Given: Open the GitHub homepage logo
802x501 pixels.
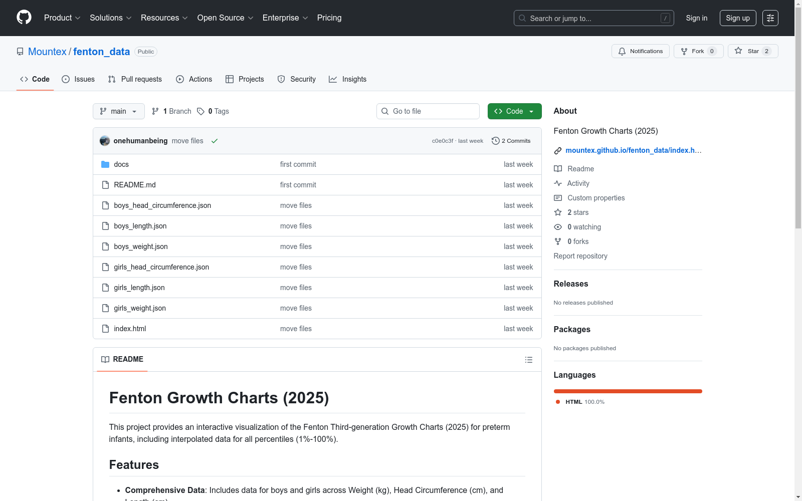Looking at the screenshot, I should pyautogui.click(x=24, y=18).
